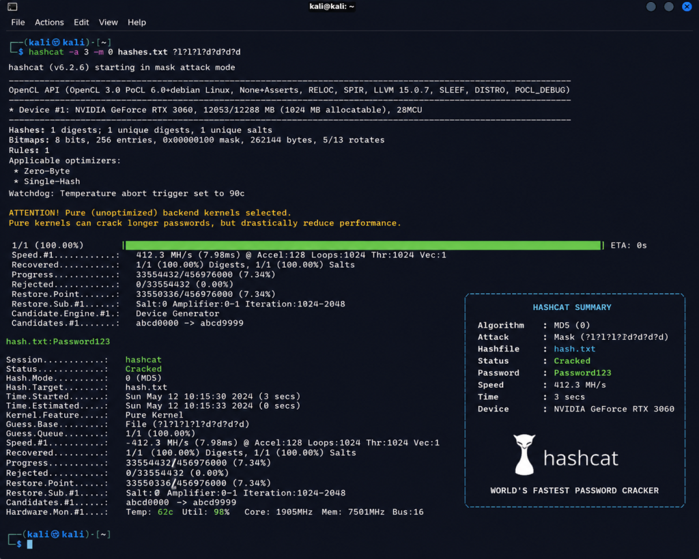The height and width of the screenshot is (559, 699).
Task: Click 'Mask (?l?l?l?l?d?d?d?d)' Attack value in summary
Action: [611, 337]
